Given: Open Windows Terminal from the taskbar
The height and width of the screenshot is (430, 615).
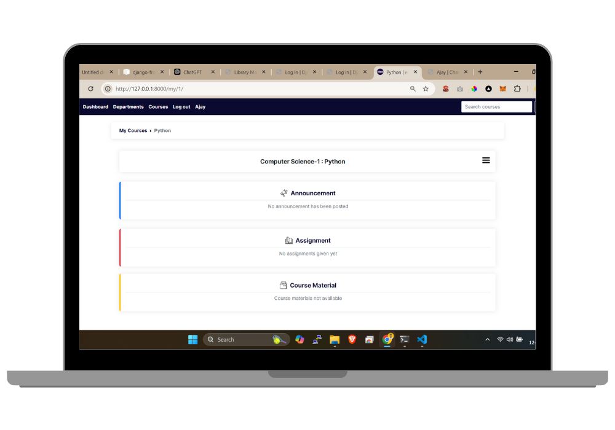Looking at the screenshot, I should (x=404, y=339).
